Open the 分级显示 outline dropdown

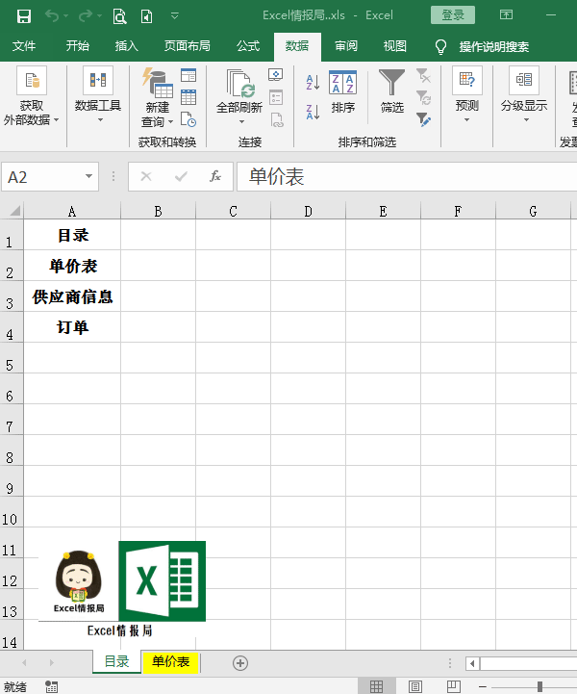[x=524, y=95]
